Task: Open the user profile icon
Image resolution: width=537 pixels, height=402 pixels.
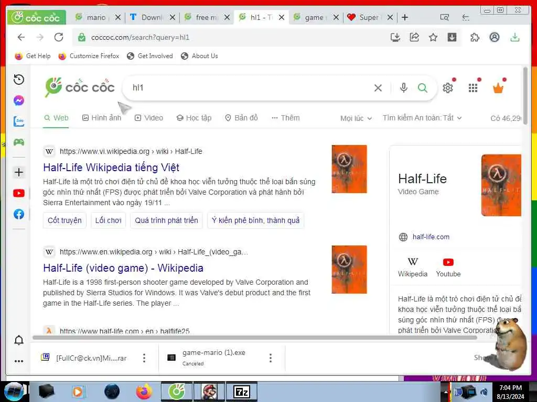Action: point(494,37)
